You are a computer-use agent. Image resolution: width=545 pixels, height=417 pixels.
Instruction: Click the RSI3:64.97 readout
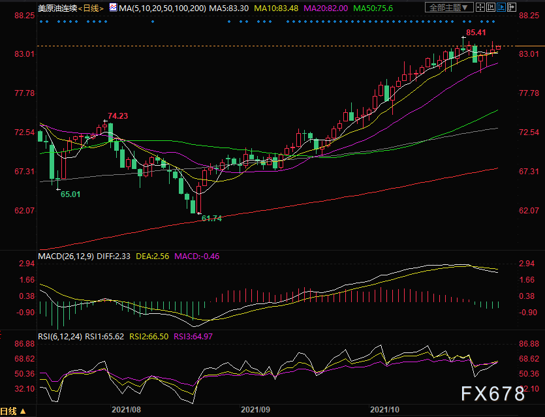tap(193, 336)
